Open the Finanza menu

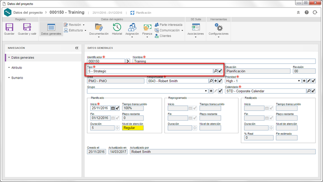(x=147, y=30)
